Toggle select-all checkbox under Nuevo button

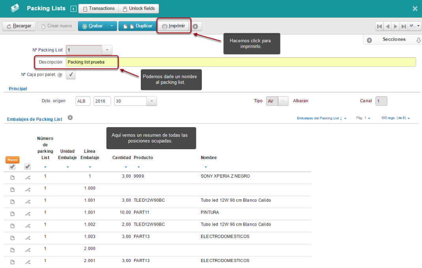pos(12,167)
